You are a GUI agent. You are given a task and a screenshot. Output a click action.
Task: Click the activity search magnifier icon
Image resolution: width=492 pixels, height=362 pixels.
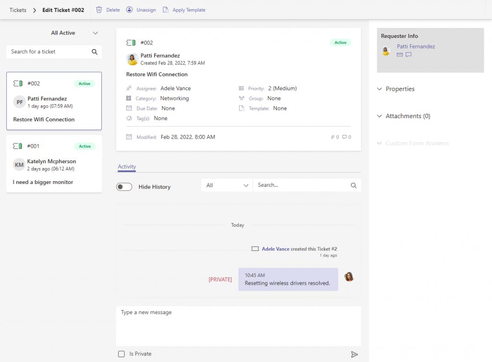coord(354,185)
